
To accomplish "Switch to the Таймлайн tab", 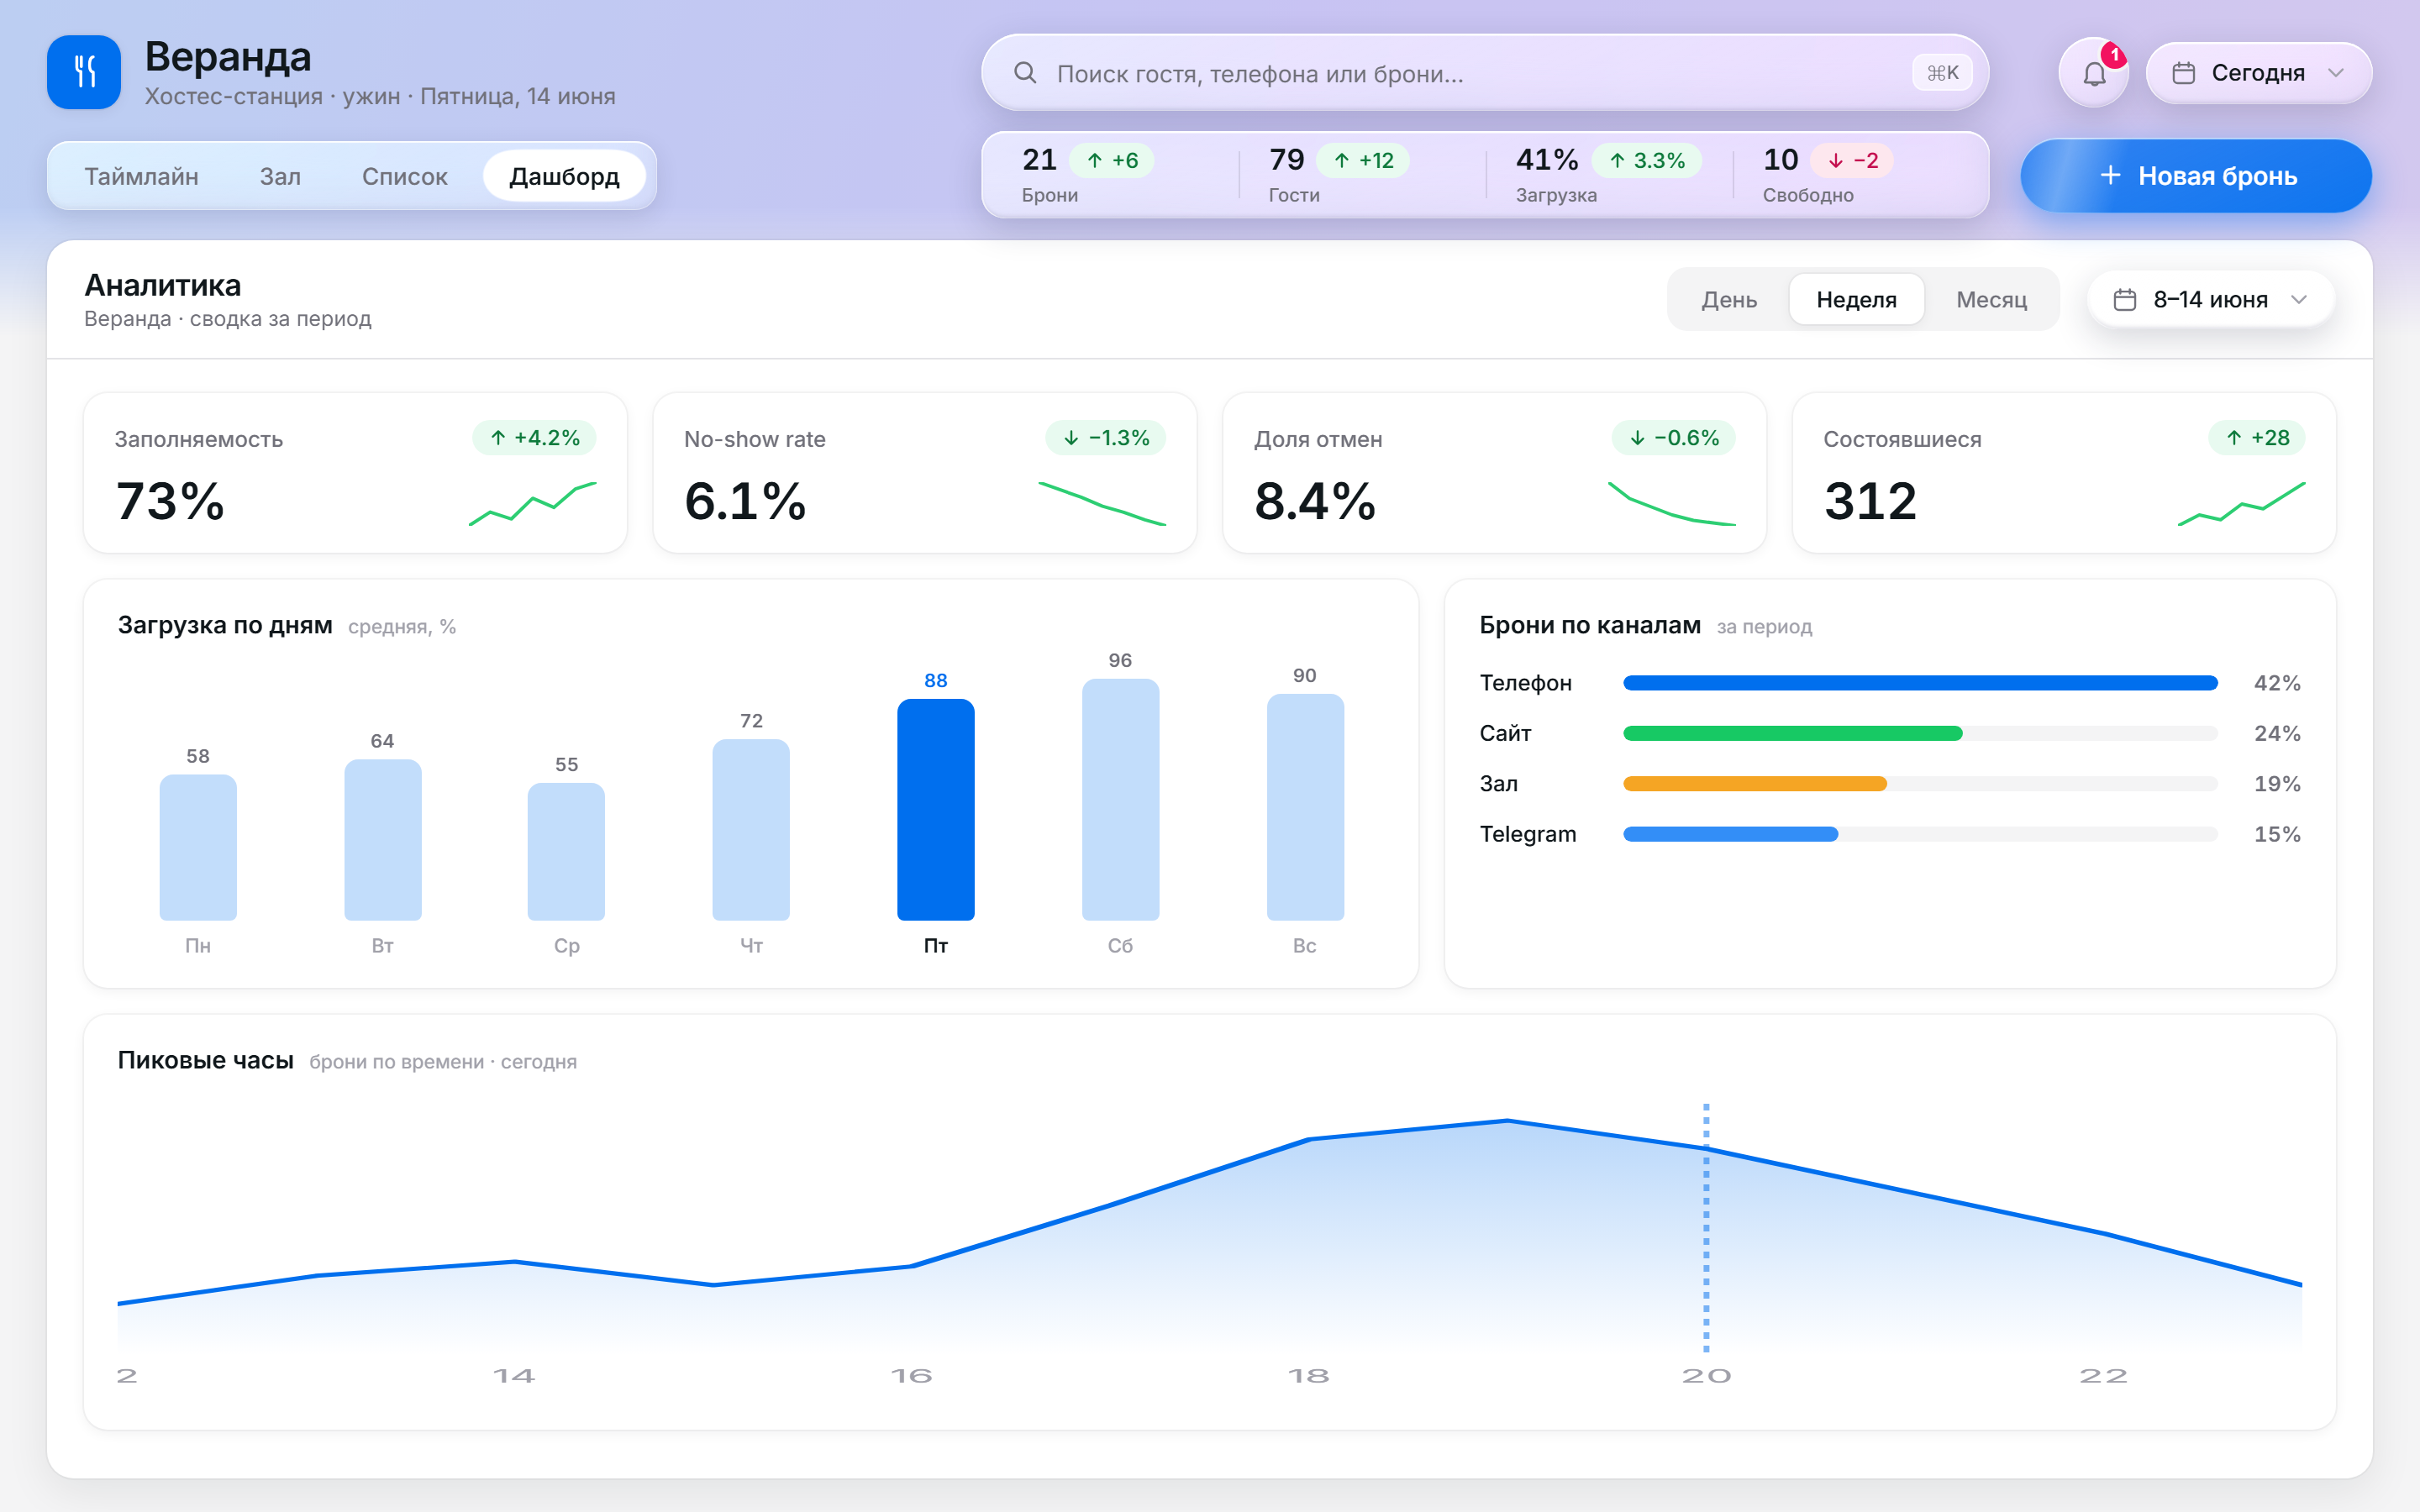I will 141,176.
